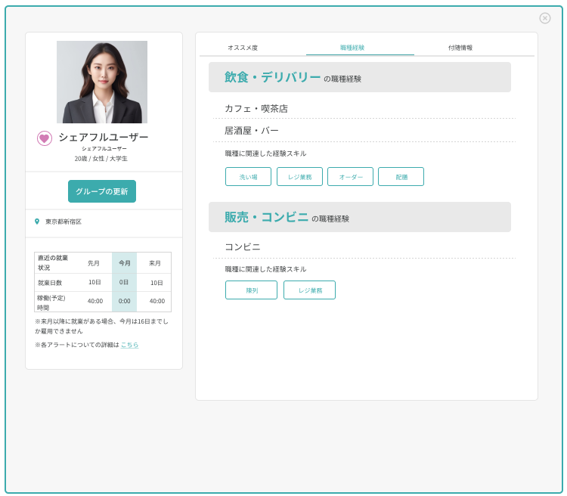Select the 洗い場 skill tag
This screenshot has height=496, width=567.
pos(248,177)
